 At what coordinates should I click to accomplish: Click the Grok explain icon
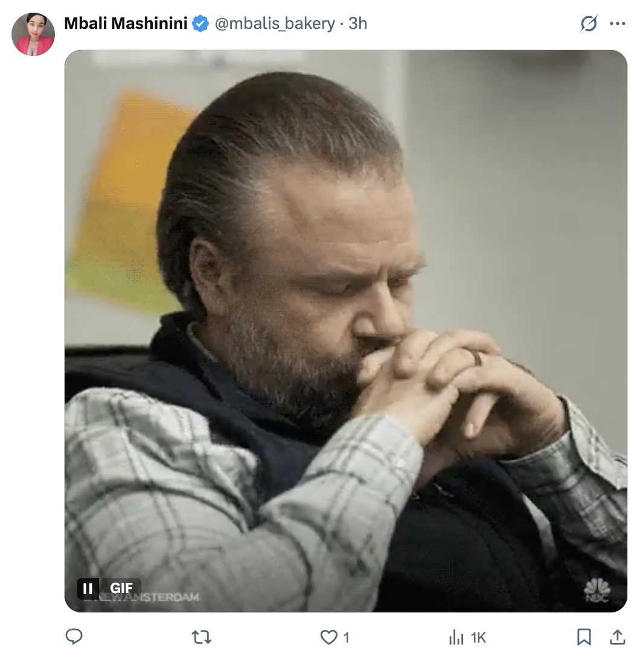[x=589, y=24]
